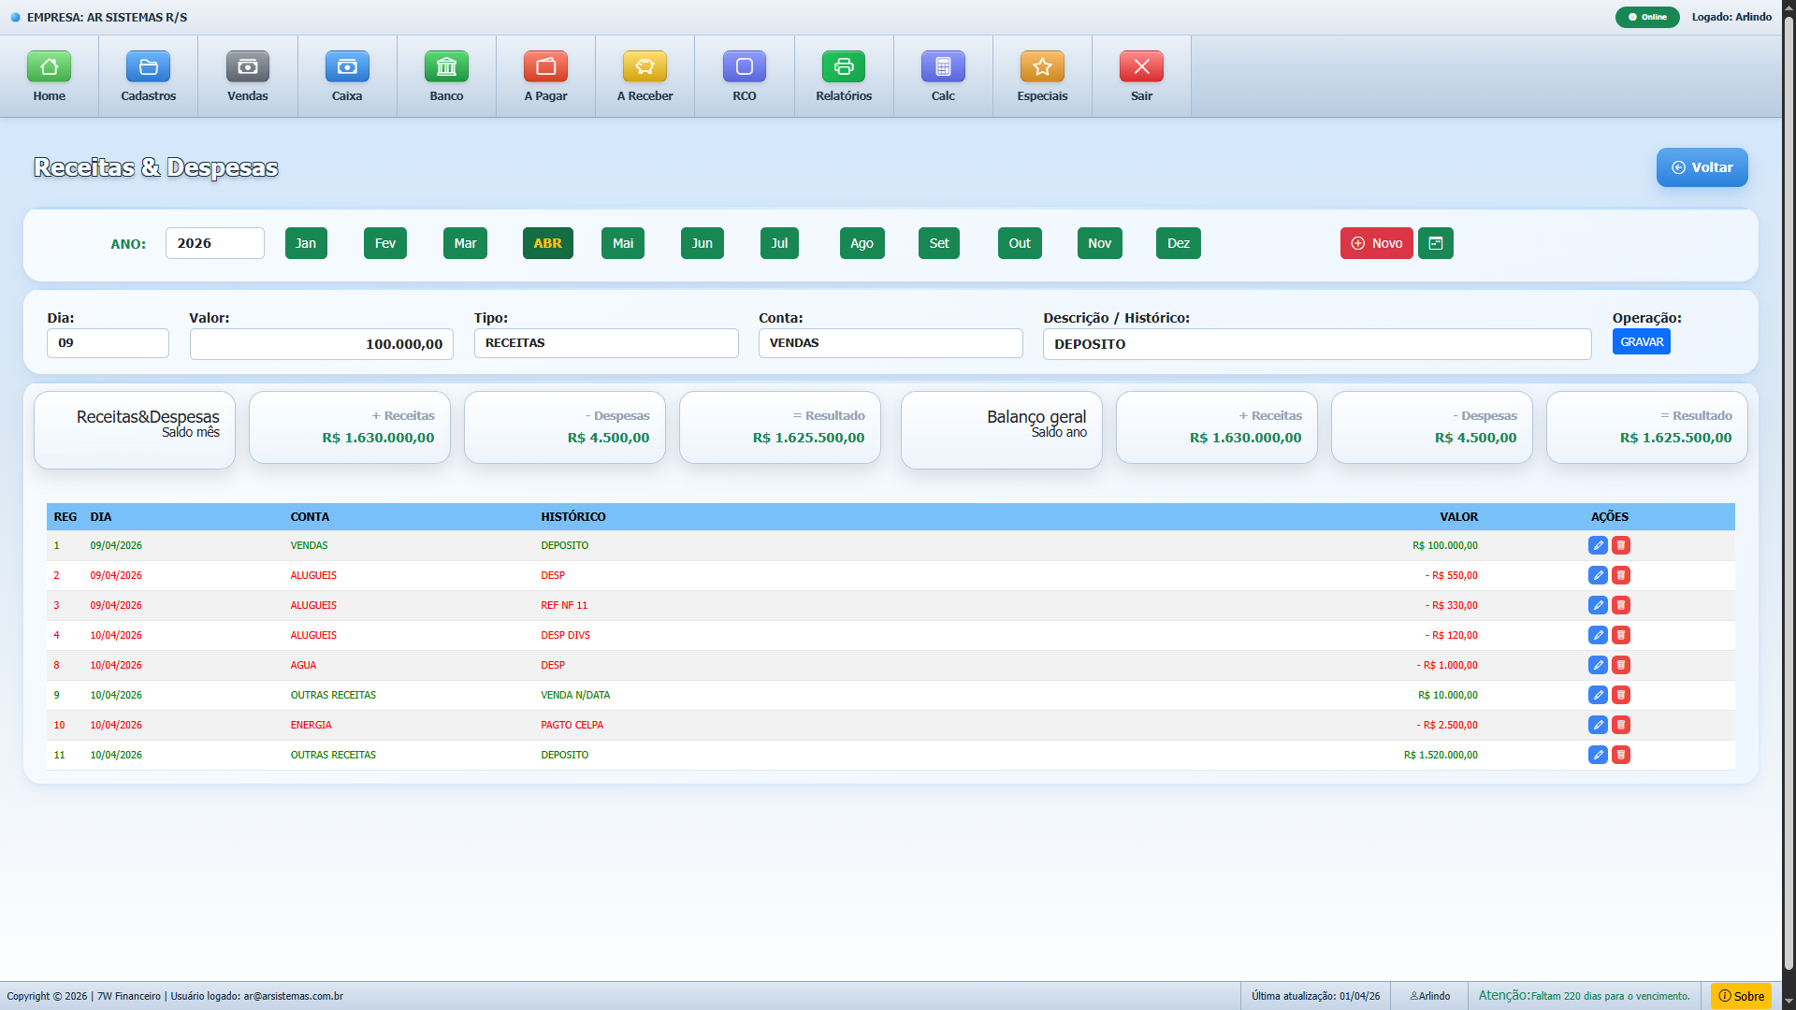
Task: Open the Banco icon
Action: click(446, 66)
